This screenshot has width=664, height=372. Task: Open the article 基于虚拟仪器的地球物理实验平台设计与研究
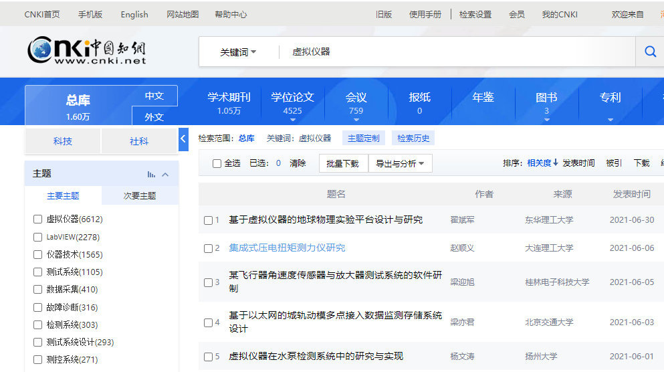click(x=326, y=219)
